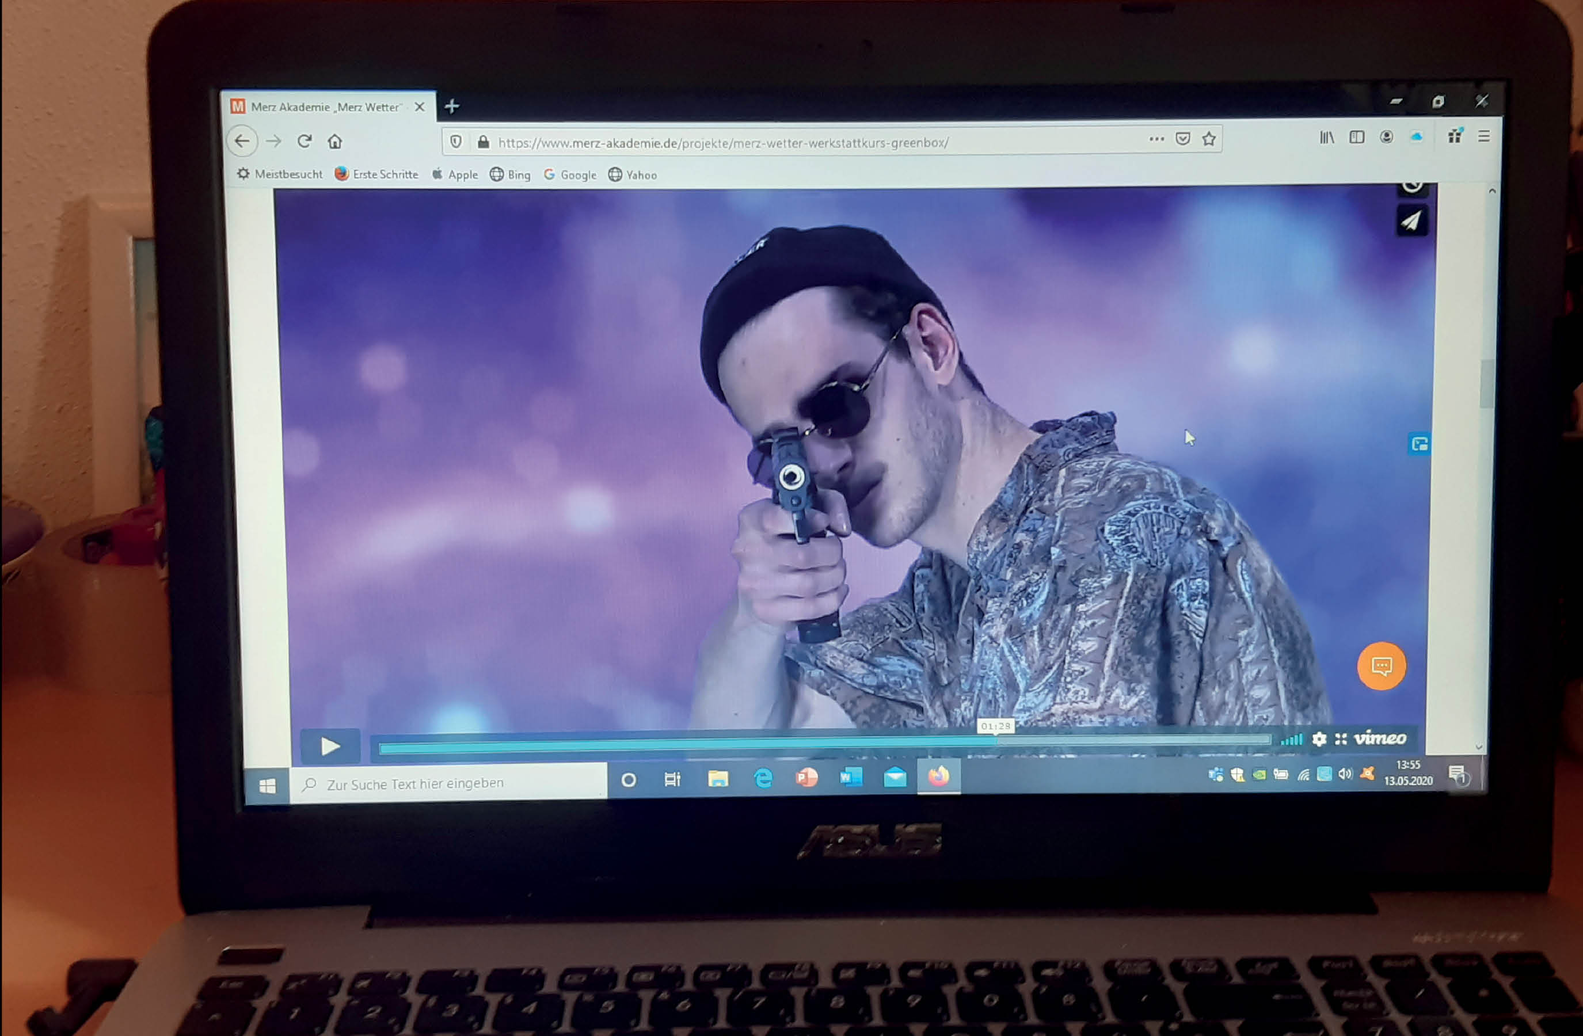Open the Firefox hamburger menu
The height and width of the screenshot is (1036, 1583).
click(1484, 136)
